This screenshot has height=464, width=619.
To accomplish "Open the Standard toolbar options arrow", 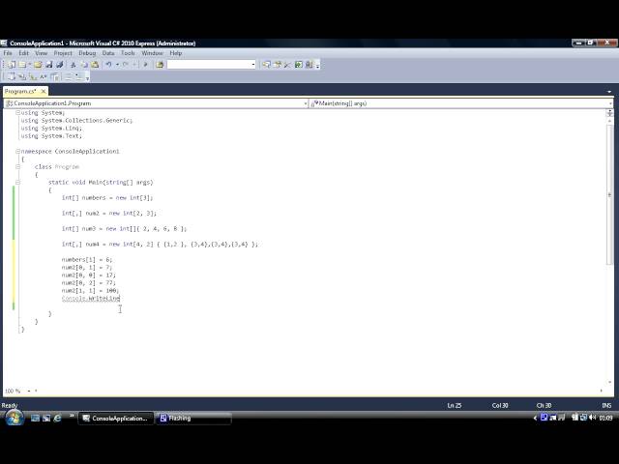I will [318, 65].
